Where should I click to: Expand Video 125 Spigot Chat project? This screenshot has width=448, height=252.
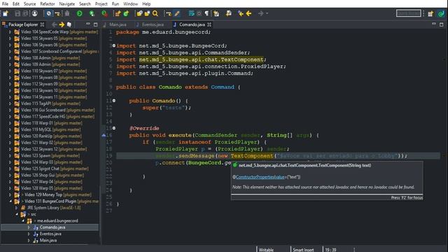pyautogui.click(x=10, y=169)
